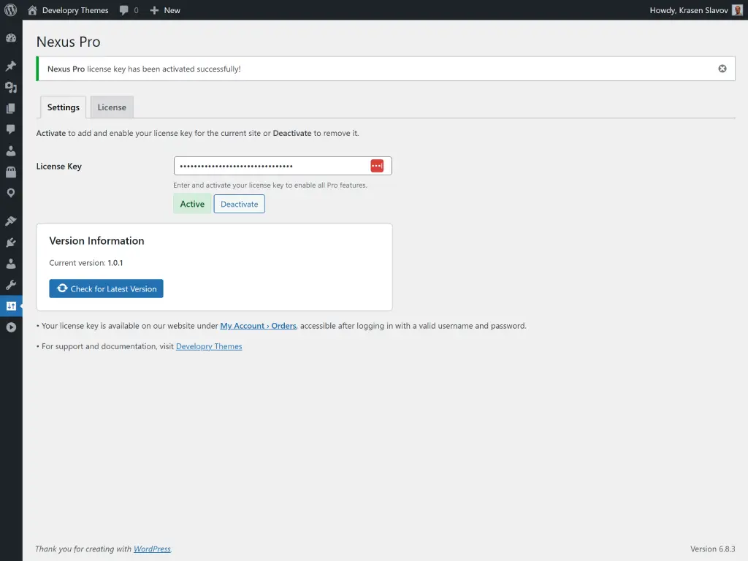The image size is (748, 561).
Task: Click the user avatar in admin bar
Action: [x=737, y=10]
